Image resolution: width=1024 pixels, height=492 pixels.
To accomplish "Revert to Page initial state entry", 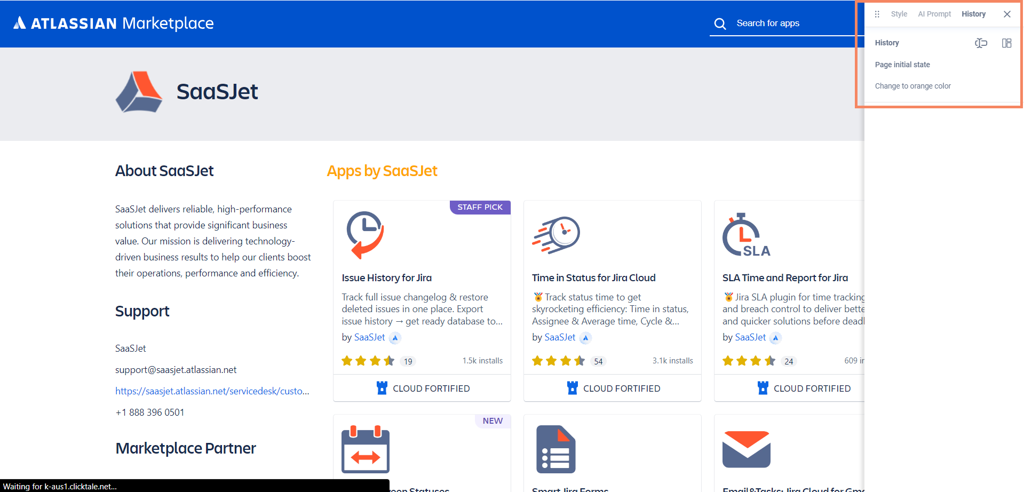I will point(902,65).
